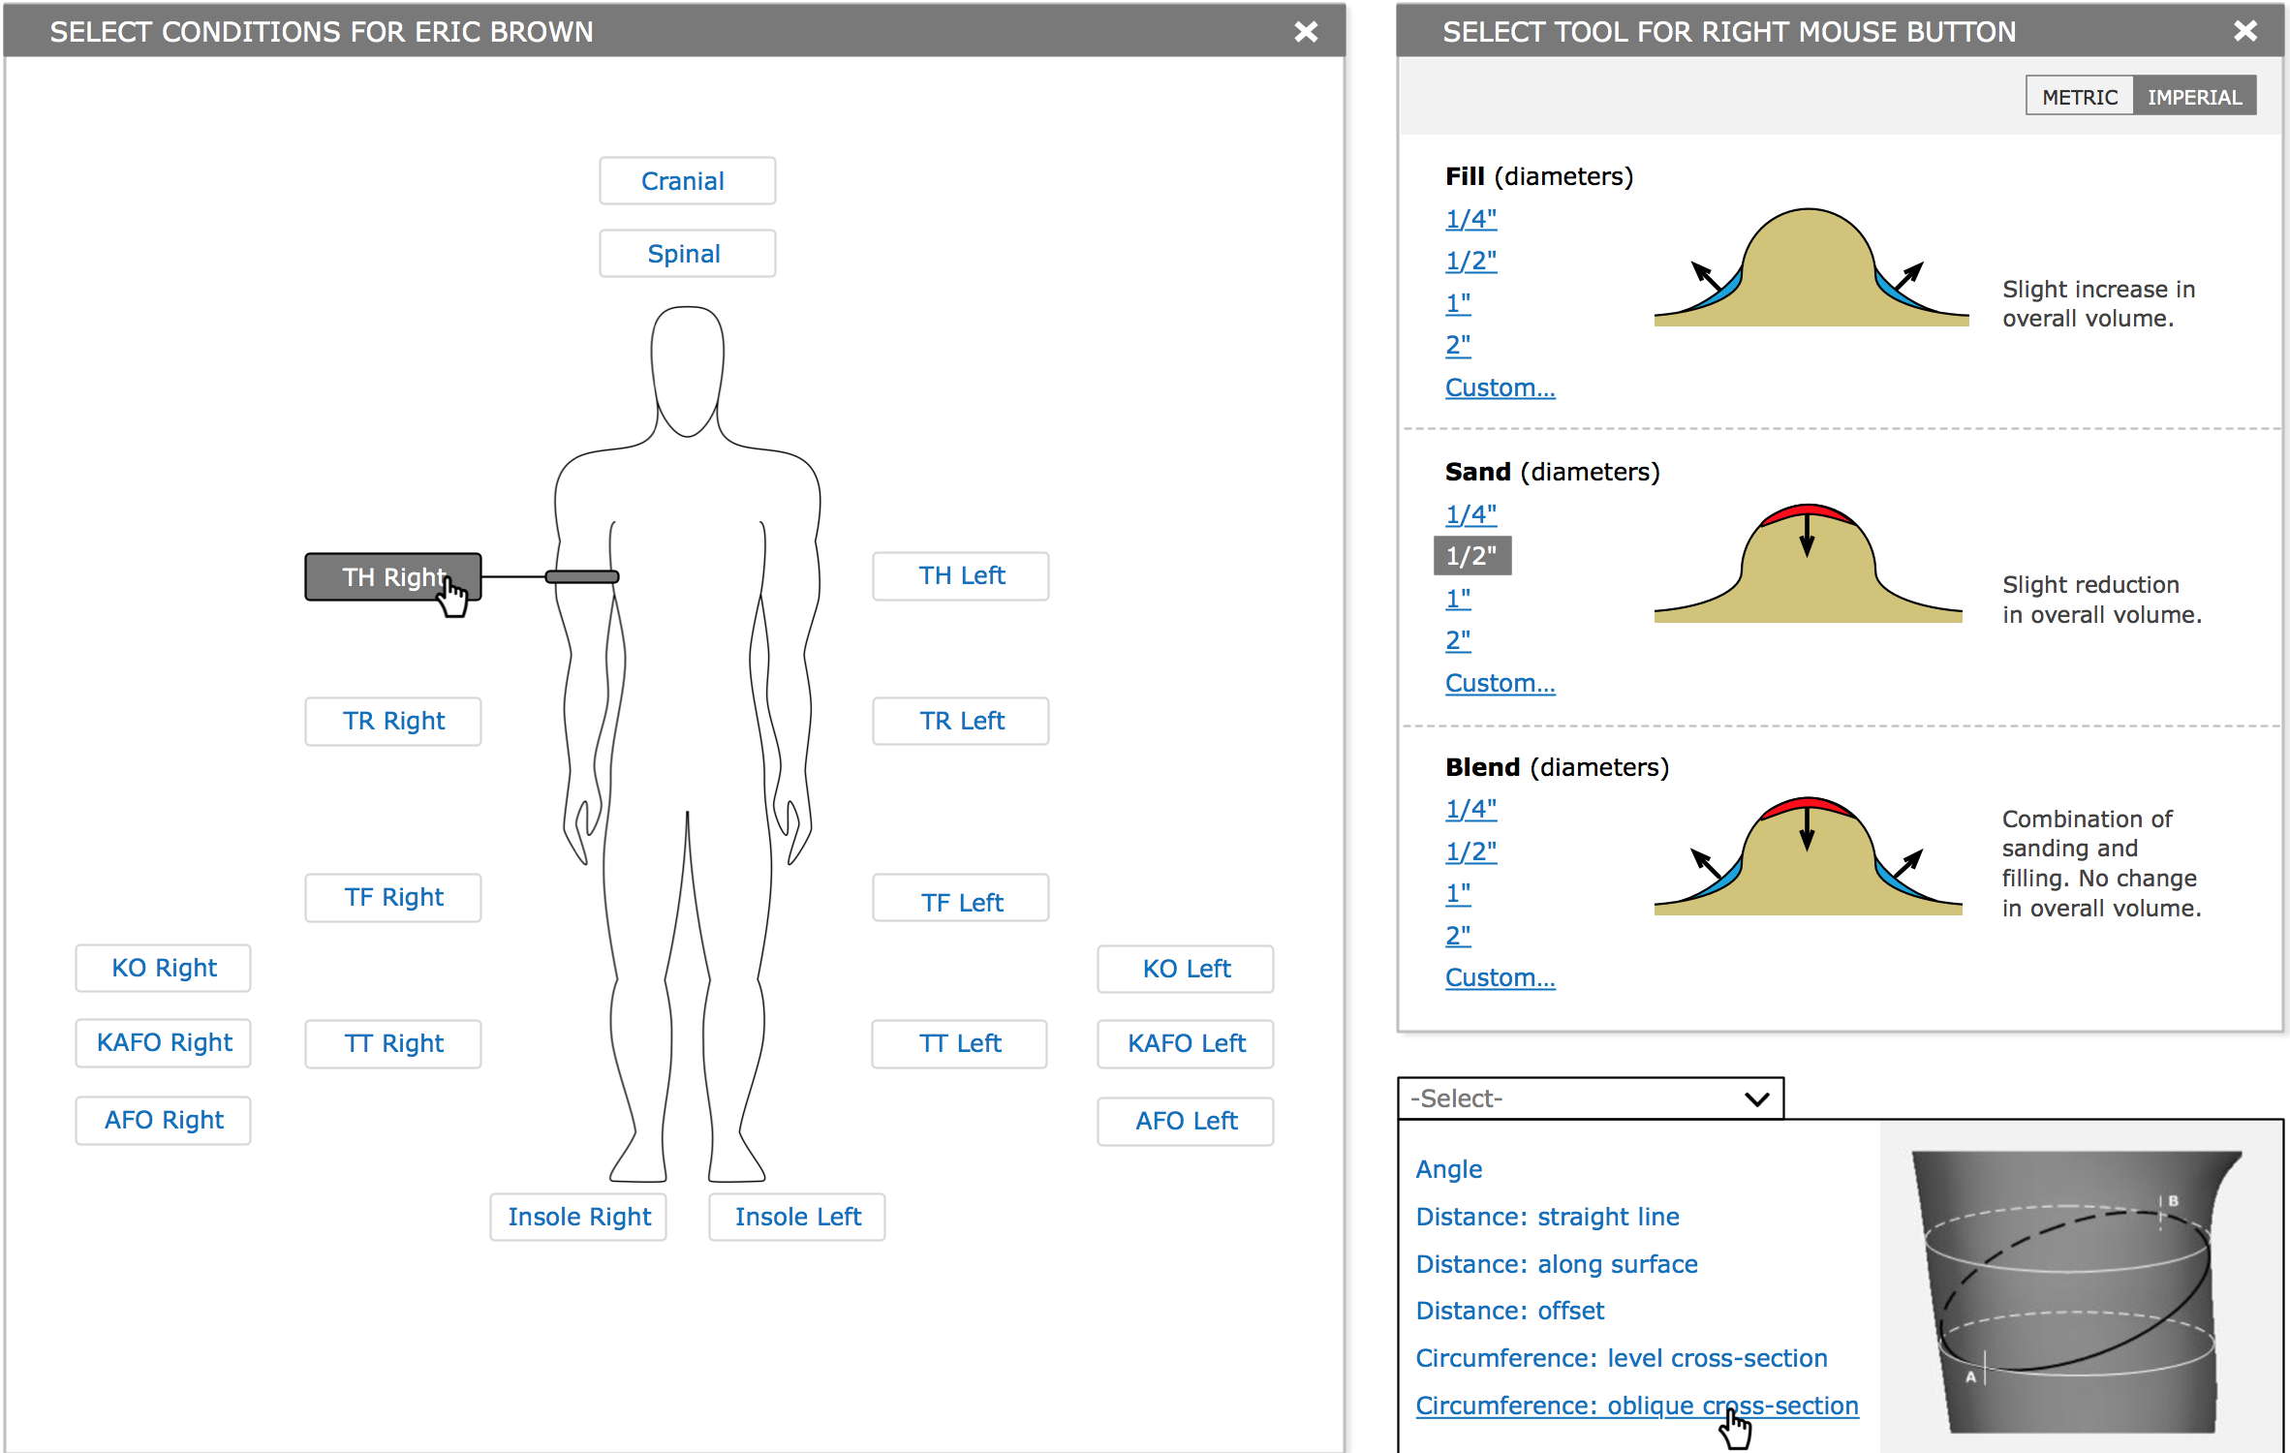Click the oblique cross-section preview image
The height and width of the screenshot is (1453, 2290).
point(2078,1291)
